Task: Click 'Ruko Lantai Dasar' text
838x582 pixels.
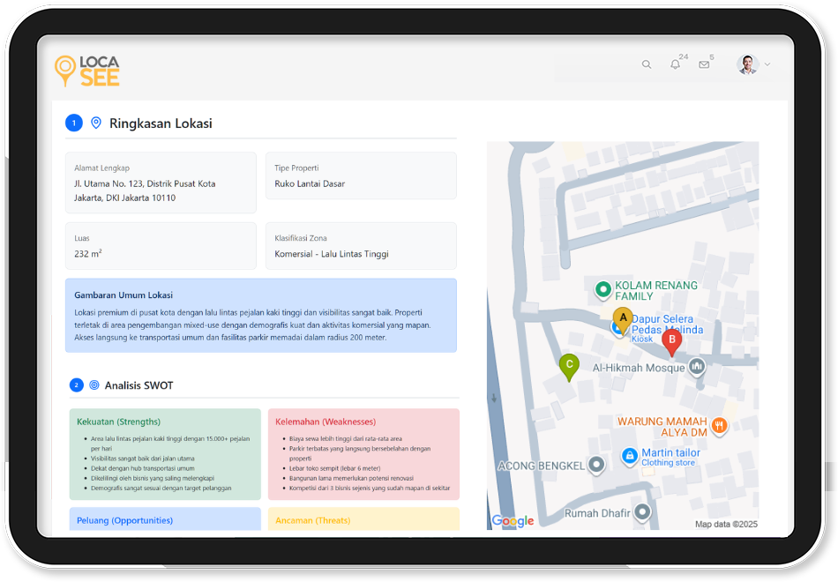Action: 310,183
